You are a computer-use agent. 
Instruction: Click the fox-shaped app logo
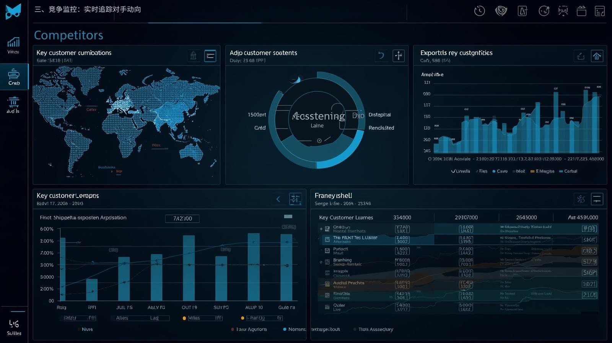(13, 11)
